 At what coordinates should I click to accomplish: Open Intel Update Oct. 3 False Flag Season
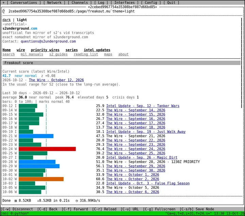coord(148,183)
